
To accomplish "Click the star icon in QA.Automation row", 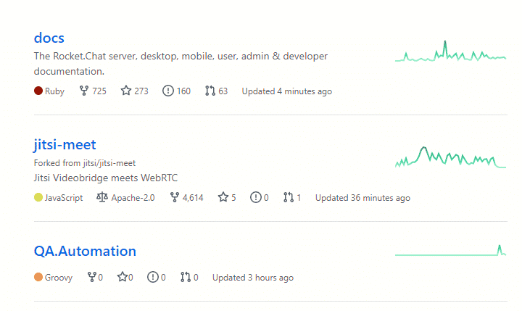I will 123,277.
